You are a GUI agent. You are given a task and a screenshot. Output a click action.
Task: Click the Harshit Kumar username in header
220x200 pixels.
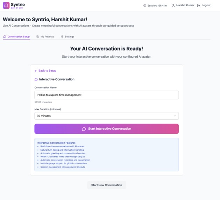tap(185, 5)
